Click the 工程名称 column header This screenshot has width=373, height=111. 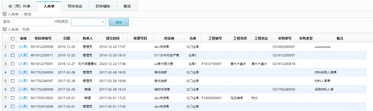(x=240, y=38)
